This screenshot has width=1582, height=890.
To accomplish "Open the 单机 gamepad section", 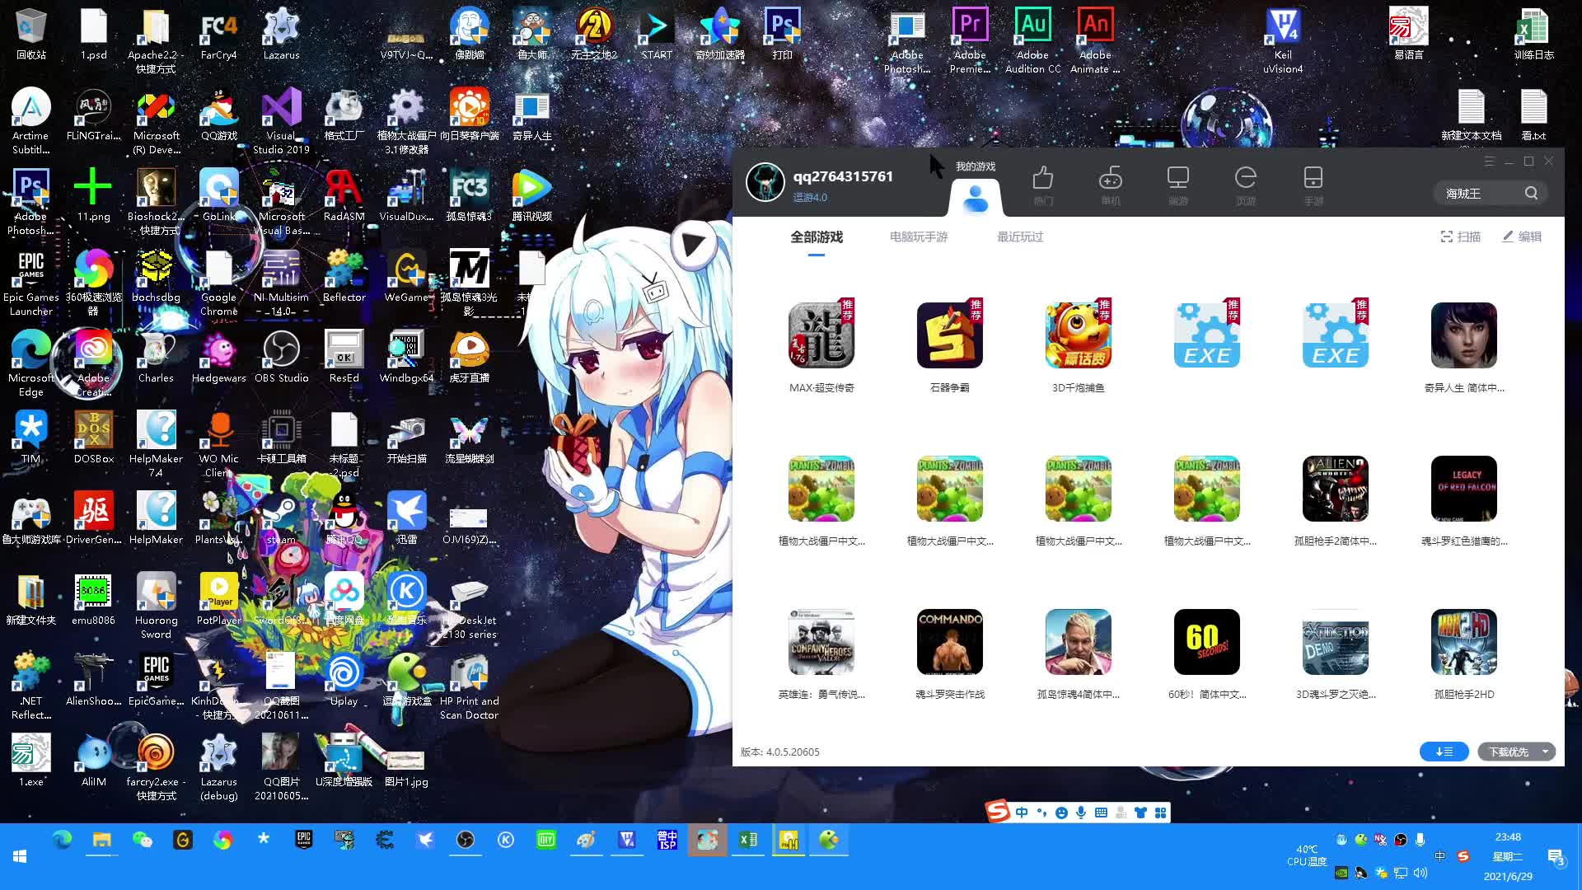I will [x=1111, y=185].
